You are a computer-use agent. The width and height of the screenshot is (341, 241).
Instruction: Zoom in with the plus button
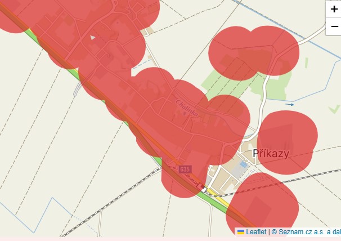pyautogui.click(x=334, y=10)
